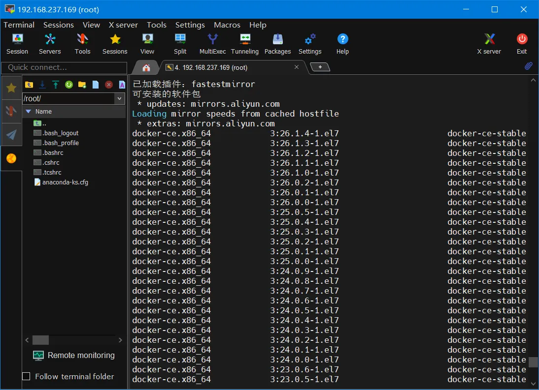Delete selected item in SFTP toolbar
The image size is (539, 390).
[108, 85]
